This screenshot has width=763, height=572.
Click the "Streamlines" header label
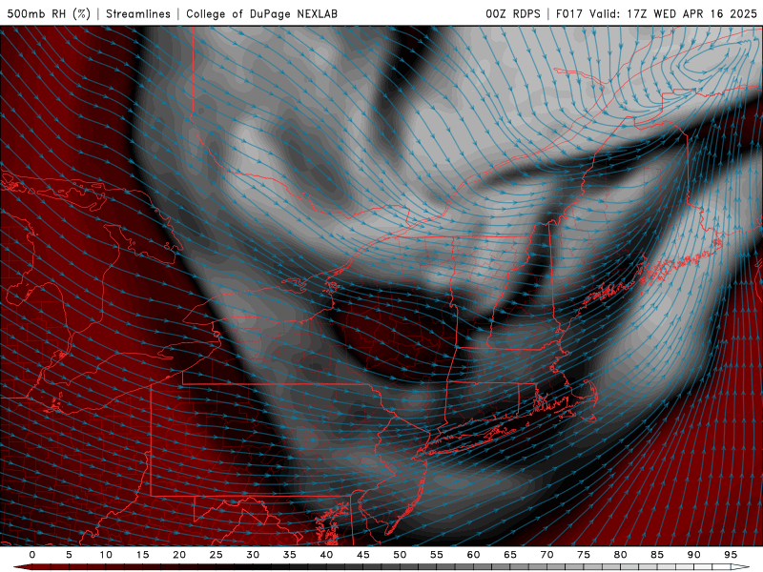click(x=138, y=13)
